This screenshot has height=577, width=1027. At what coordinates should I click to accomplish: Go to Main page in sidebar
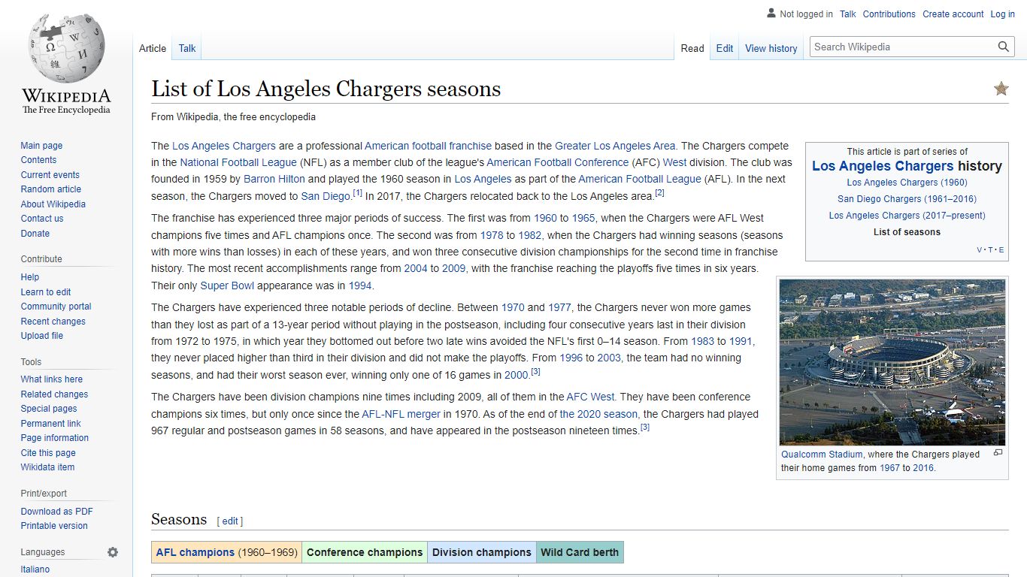click(x=41, y=146)
